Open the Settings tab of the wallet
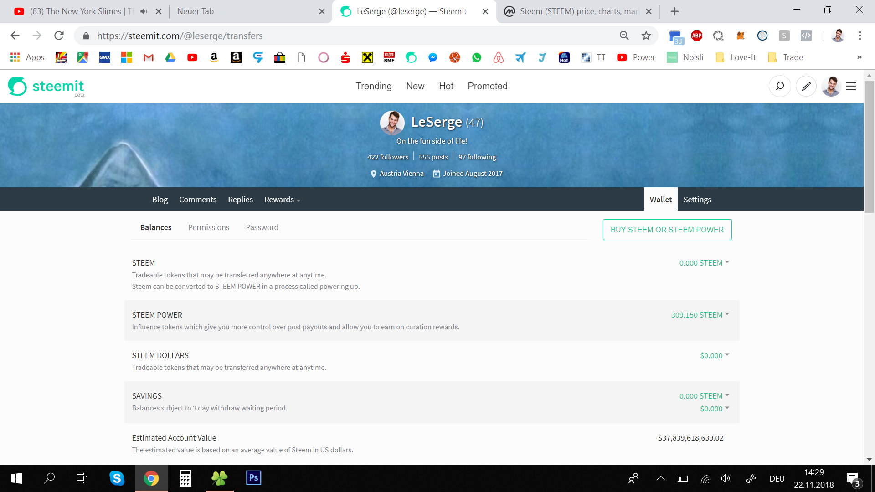This screenshot has height=492, width=875. pos(697,199)
